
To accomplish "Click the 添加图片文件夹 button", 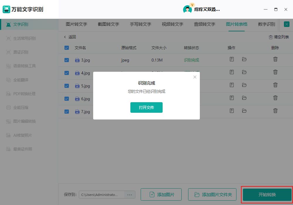I will click(212, 194).
